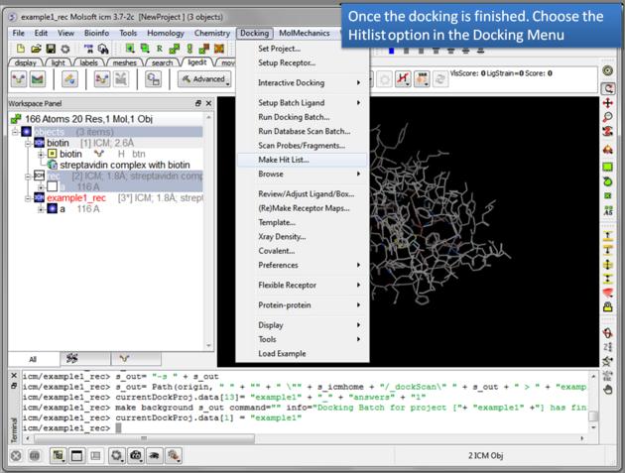Collapse the objects tree node
This screenshot has height=473, width=625.
(x=16, y=132)
